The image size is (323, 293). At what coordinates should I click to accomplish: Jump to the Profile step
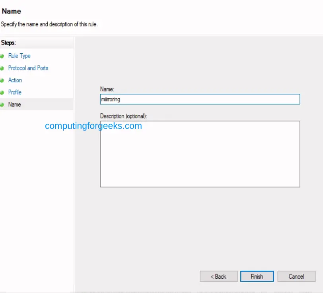click(x=15, y=92)
